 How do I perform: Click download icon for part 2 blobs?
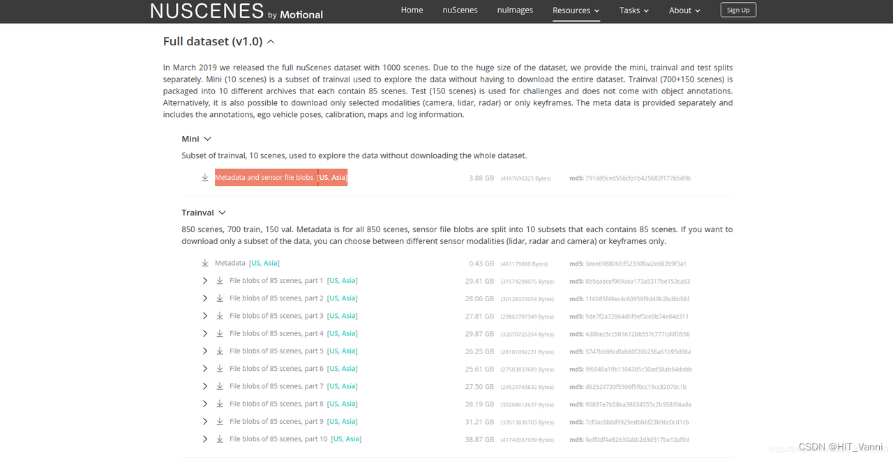click(220, 298)
